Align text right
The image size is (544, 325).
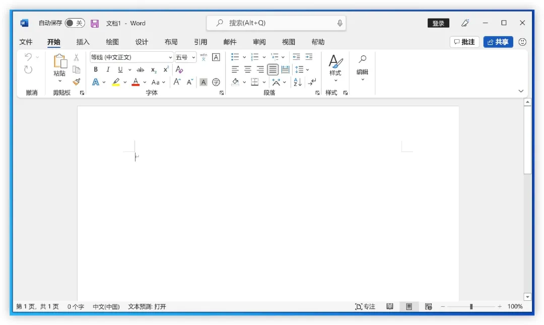click(260, 69)
